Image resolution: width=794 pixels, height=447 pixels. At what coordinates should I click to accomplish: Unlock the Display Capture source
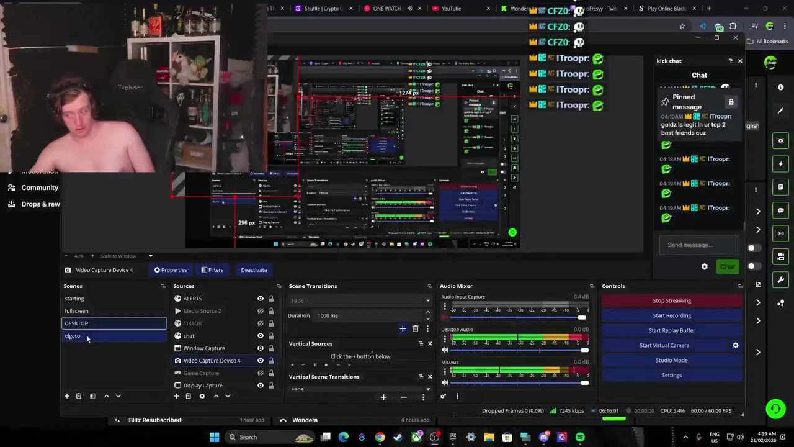pos(271,386)
